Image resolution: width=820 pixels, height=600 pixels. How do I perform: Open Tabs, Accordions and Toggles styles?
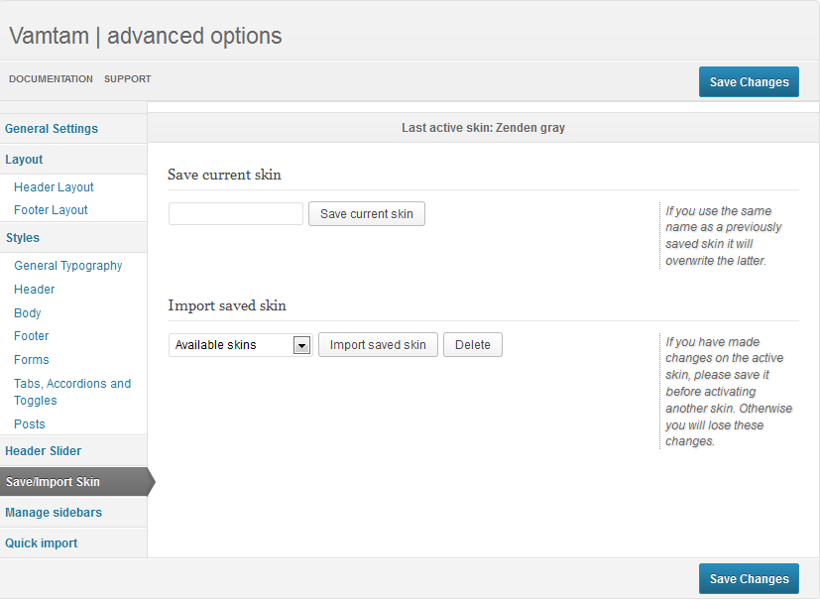pyautogui.click(x=72, y=392)
